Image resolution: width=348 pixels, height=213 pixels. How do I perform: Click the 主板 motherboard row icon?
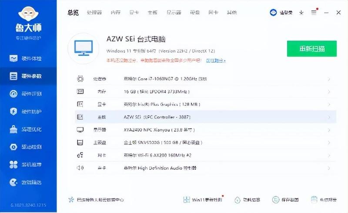(80, 117)
